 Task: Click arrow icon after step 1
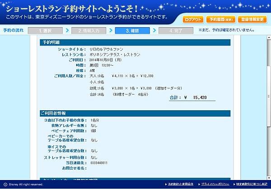coord(67,31)
